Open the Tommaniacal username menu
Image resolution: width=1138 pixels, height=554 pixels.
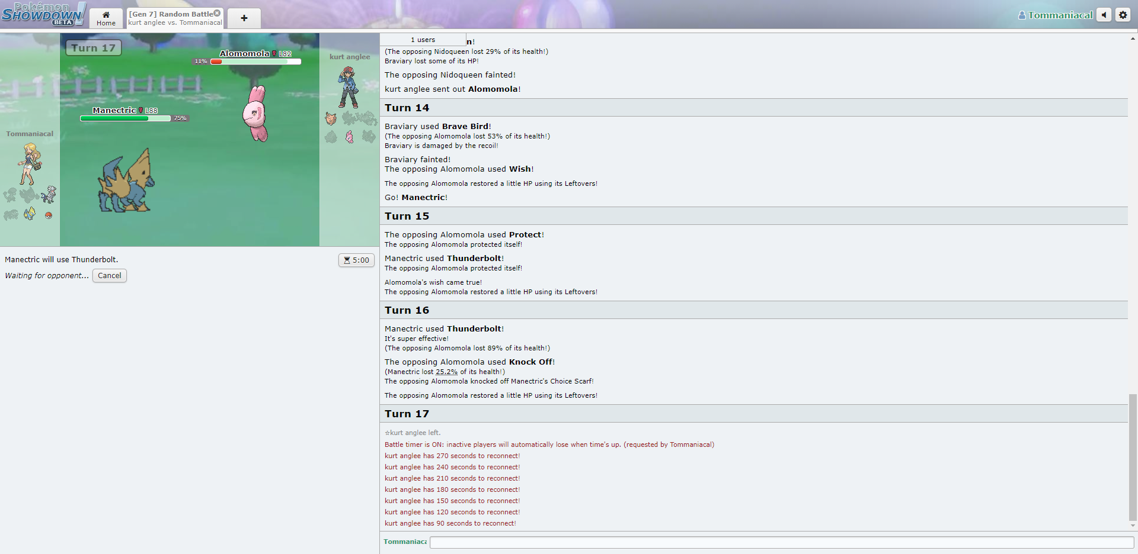click(x=1055, y=15)
